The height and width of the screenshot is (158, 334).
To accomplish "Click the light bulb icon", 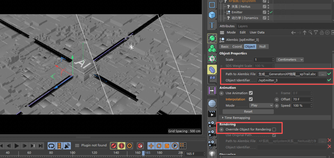I will click(x=212, y=154).
